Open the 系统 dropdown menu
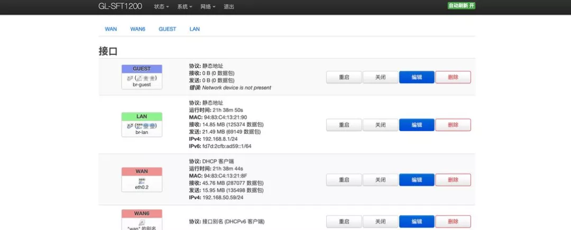The width and height of the screenshot is (571, 230). 185,6
